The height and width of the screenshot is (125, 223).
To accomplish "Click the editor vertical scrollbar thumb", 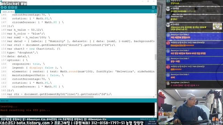I will coord(156,57).
